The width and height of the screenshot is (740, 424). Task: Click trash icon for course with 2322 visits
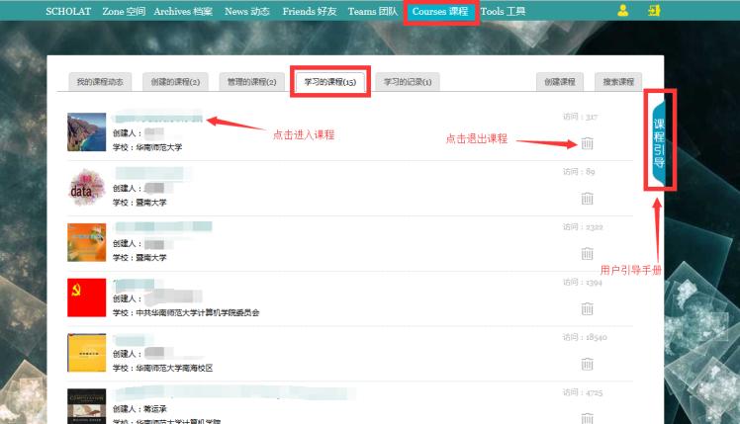click(588, 254)
